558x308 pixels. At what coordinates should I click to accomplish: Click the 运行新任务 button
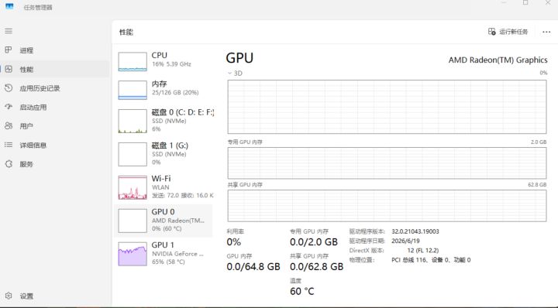pyautogui.click(x=508, y=32)
